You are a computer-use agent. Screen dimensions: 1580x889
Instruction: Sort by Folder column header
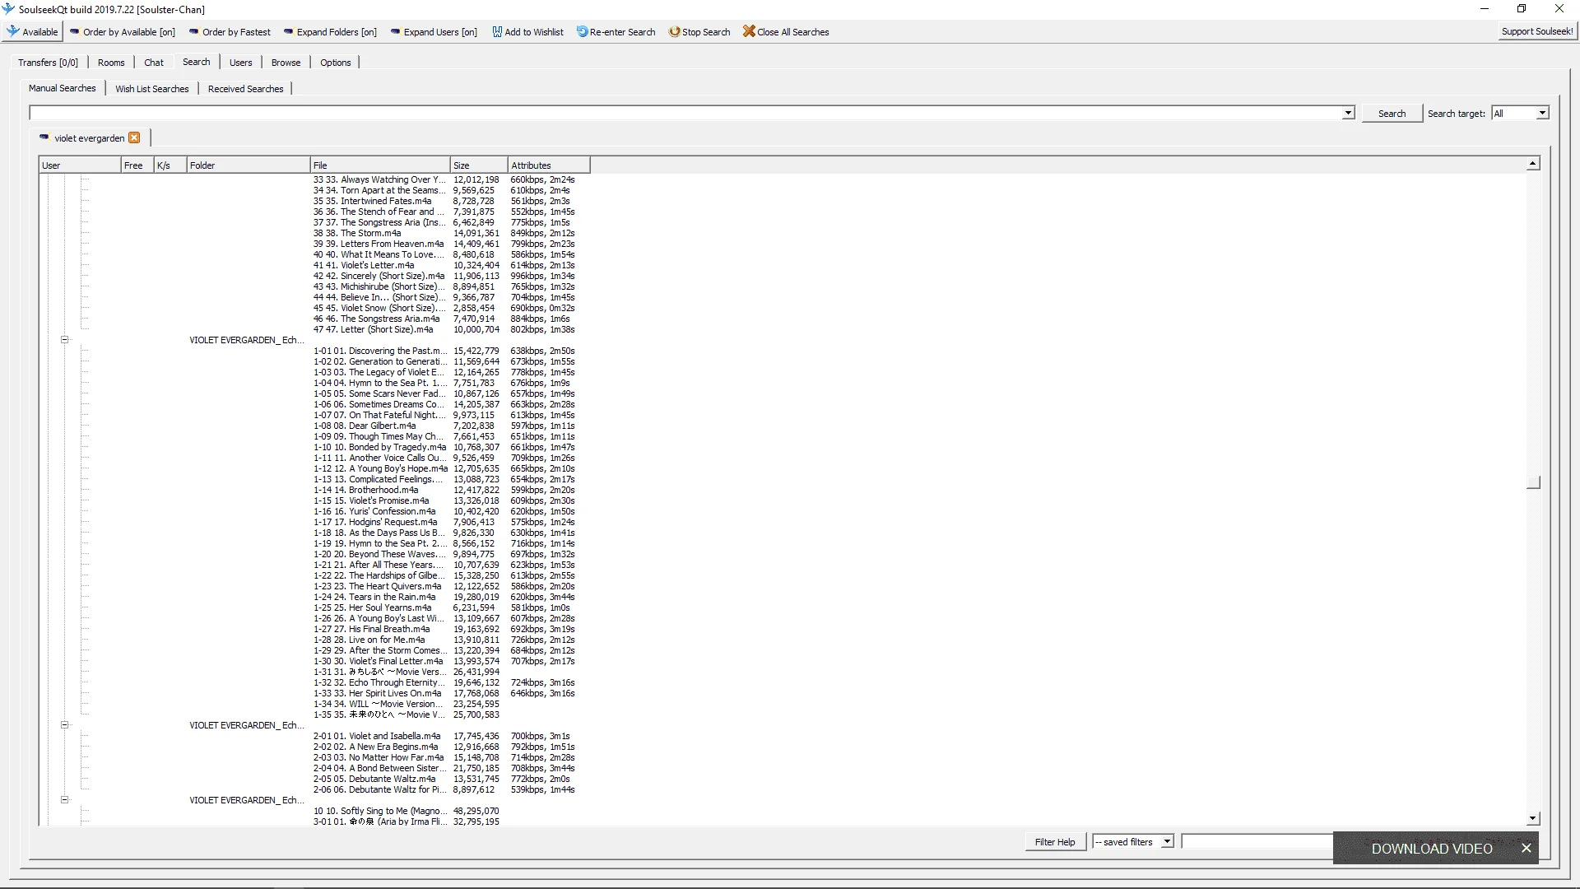(x=249, y=165)
